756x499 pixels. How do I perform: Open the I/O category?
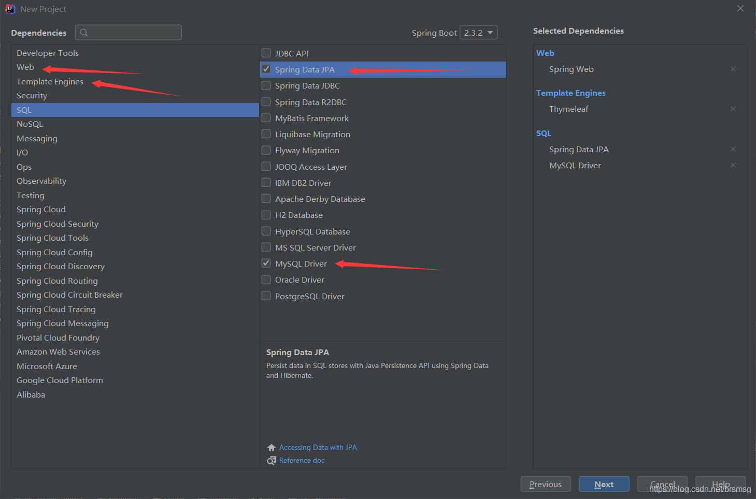135,153
